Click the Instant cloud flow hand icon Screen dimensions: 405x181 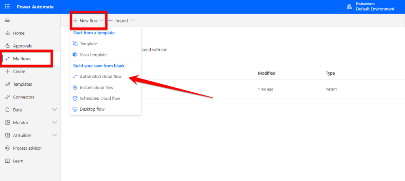[75, 87]
